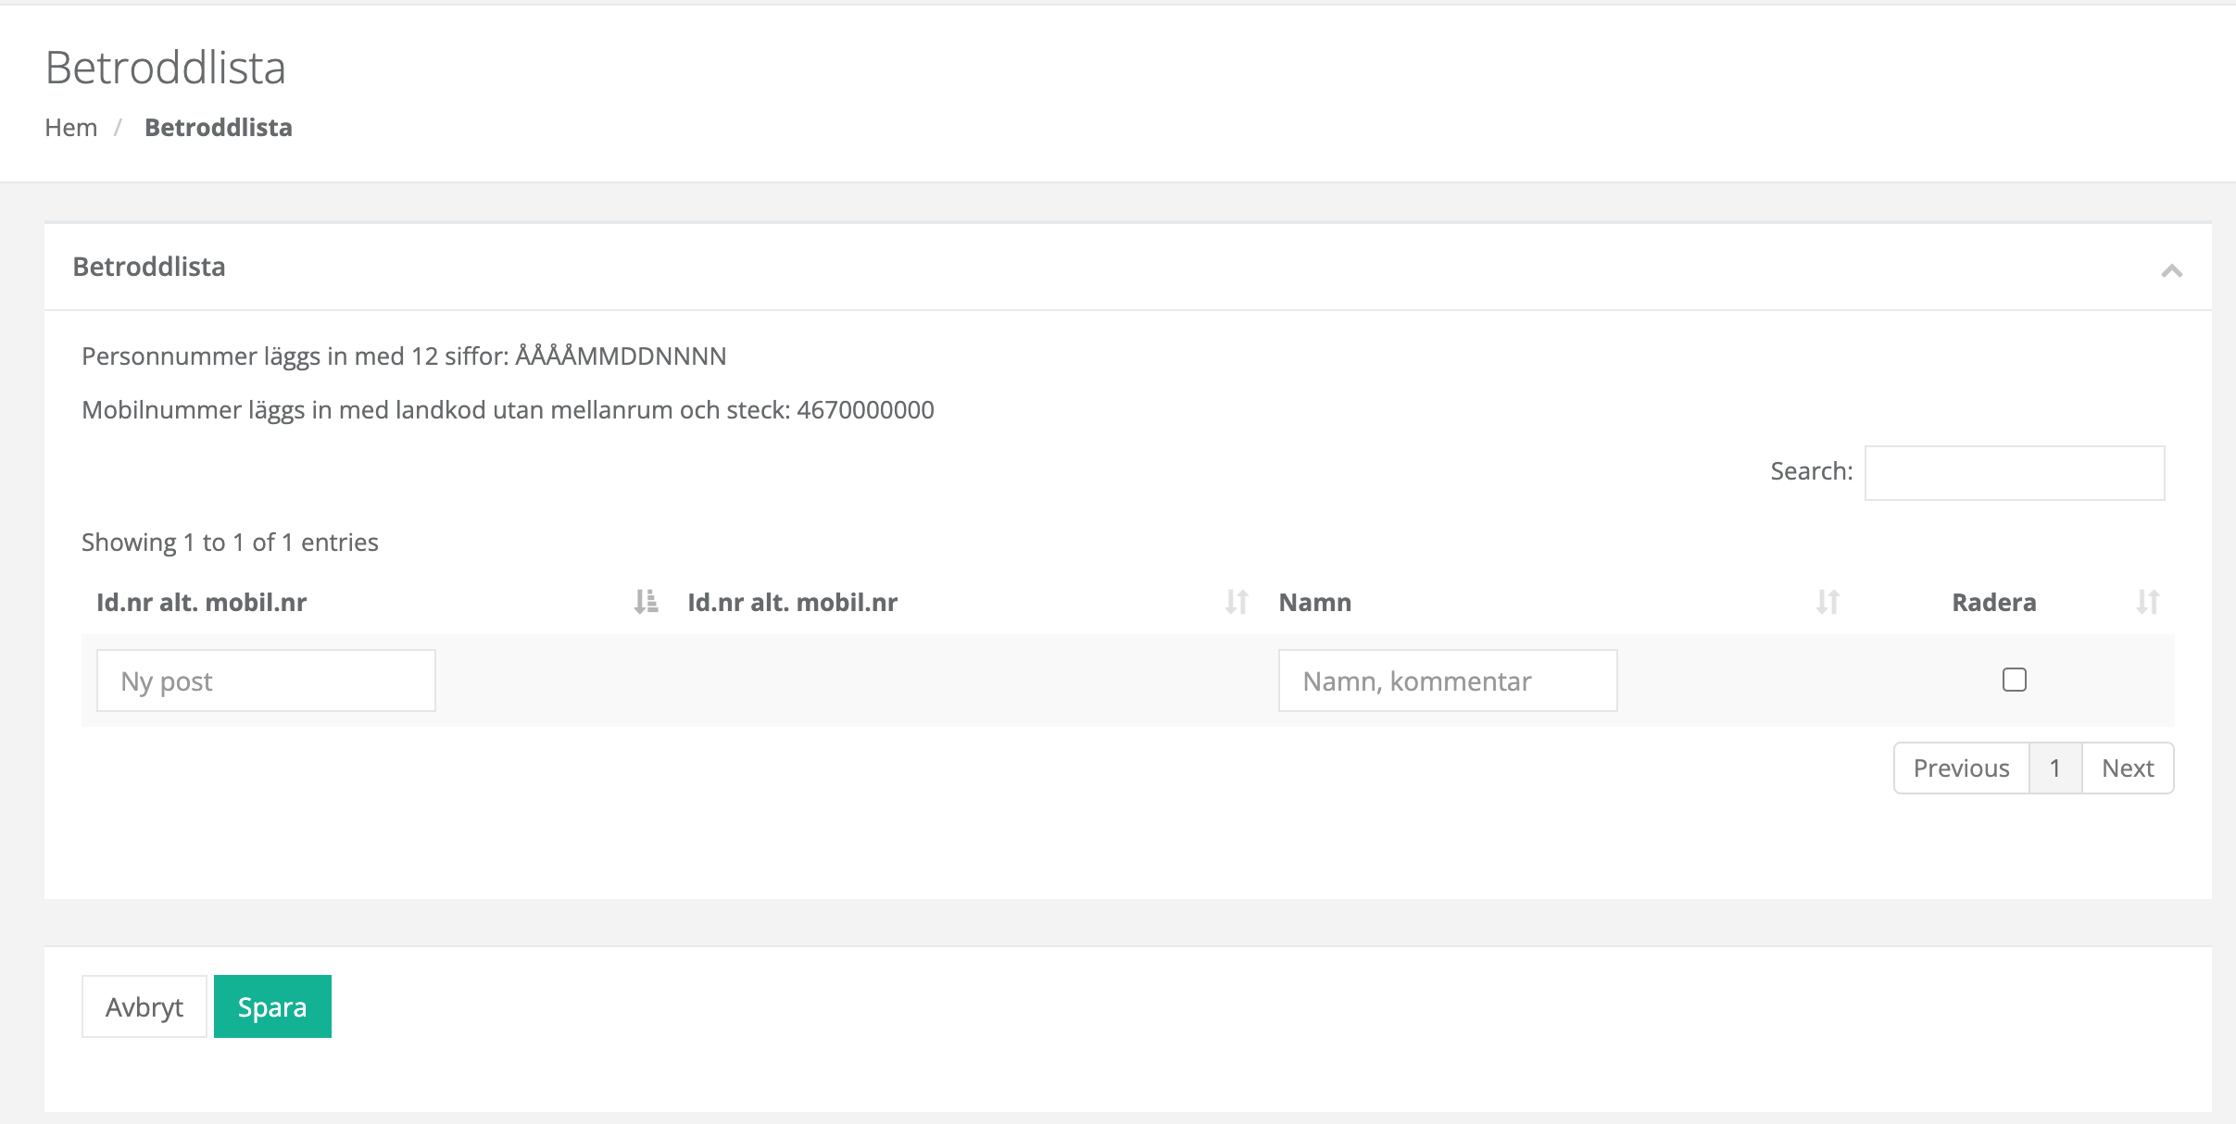The height and width of the screenshot is (1124, 2236).
Task: Click the Ny post input field
Action: point(266,681)
